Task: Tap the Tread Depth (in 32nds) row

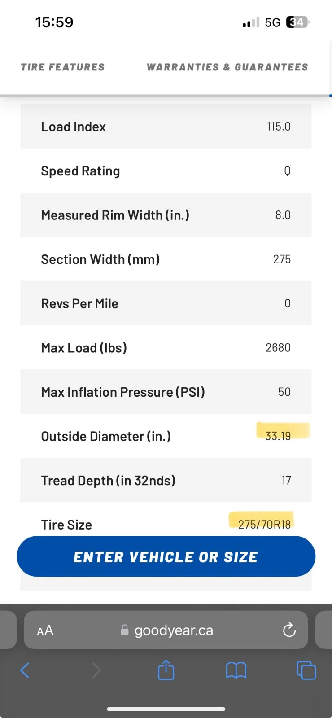Action: click(x=166, y=480)
